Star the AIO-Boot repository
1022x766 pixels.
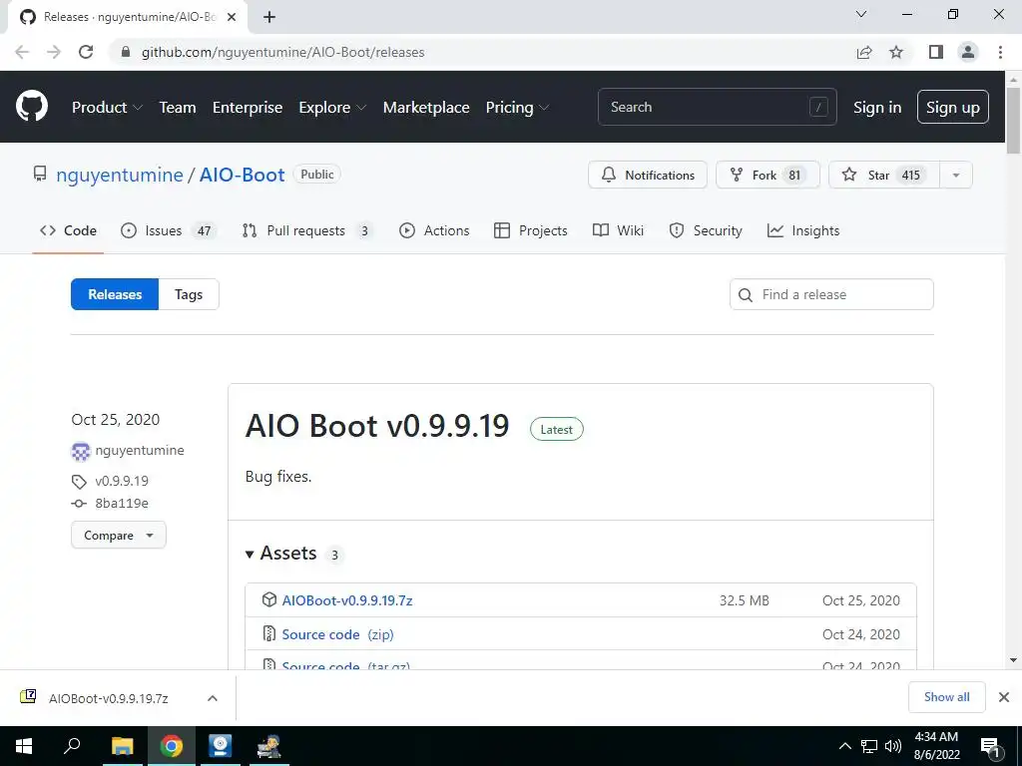884,176
